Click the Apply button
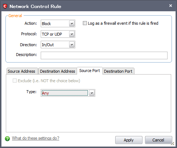 [x=129, y=140]
